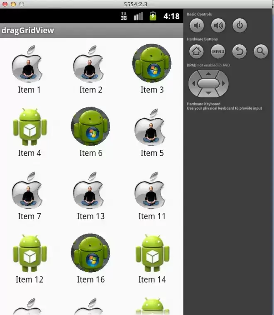Click the DPAD down arrow
Viewport: 274px width, 315px height.
click(208, 93)
